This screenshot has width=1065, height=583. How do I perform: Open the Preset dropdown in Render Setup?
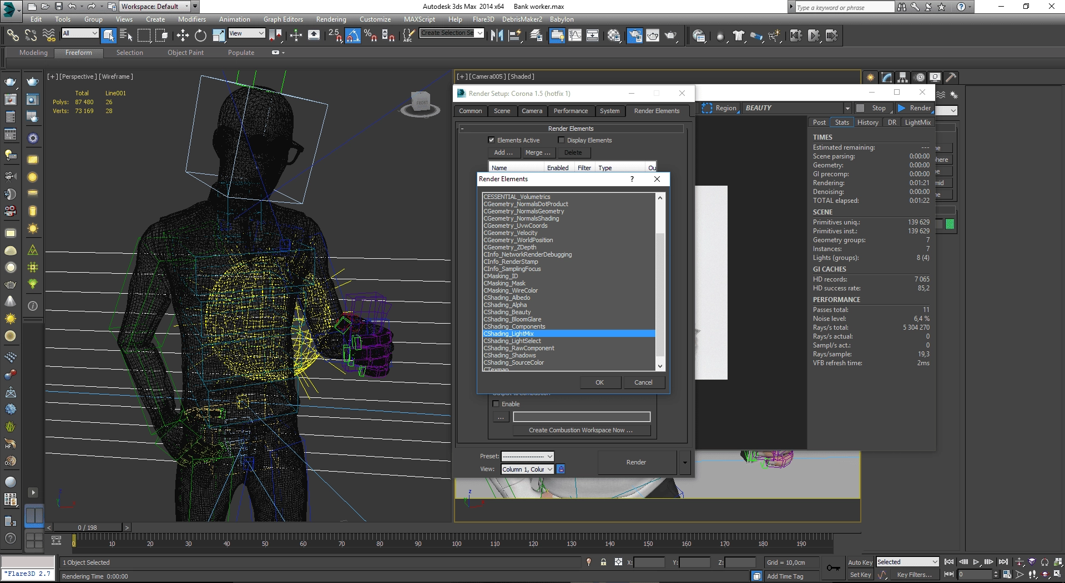[527, 456]
